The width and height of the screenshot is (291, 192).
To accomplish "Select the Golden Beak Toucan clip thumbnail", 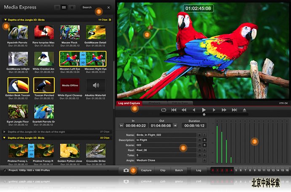I will 18,85.
